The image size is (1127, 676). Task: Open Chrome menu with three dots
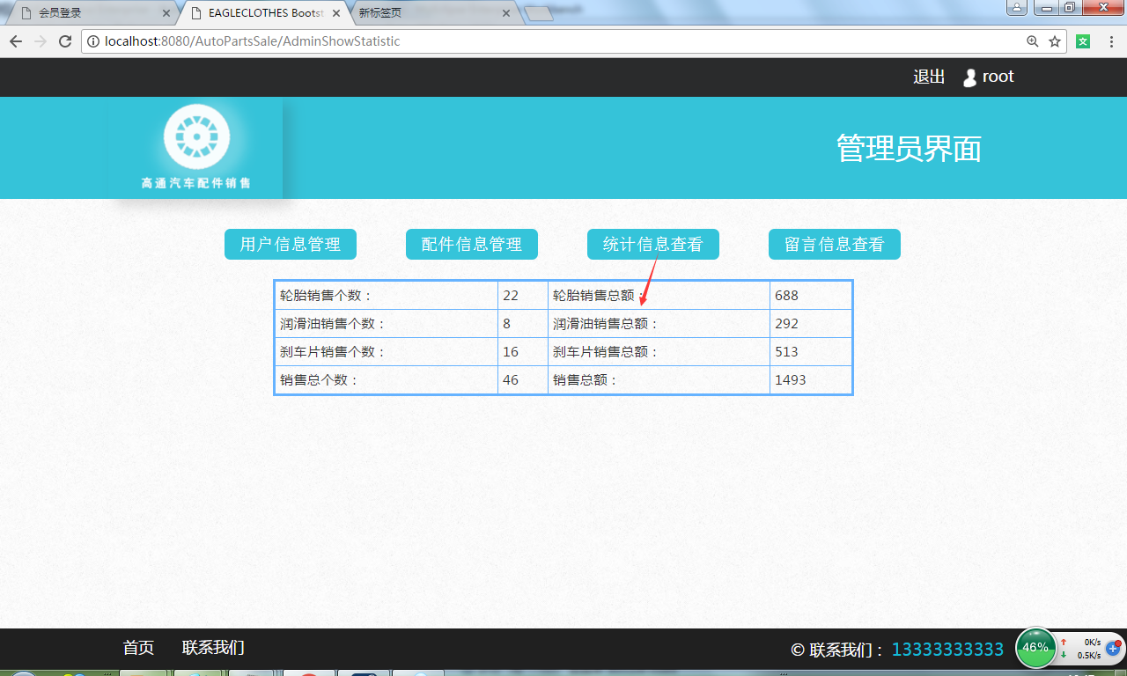1110,41
